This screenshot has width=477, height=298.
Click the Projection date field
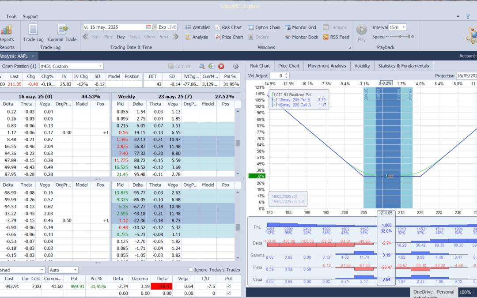[467, 76]
